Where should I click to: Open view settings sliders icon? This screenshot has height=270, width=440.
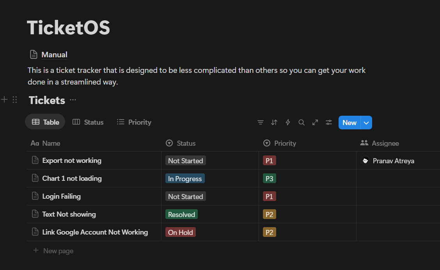point(329,122)
